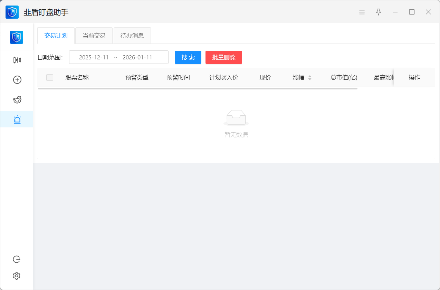Viewport: 440px width, 290px height.
Task: Select the 交易计划 tab
Action: [56, 36]
